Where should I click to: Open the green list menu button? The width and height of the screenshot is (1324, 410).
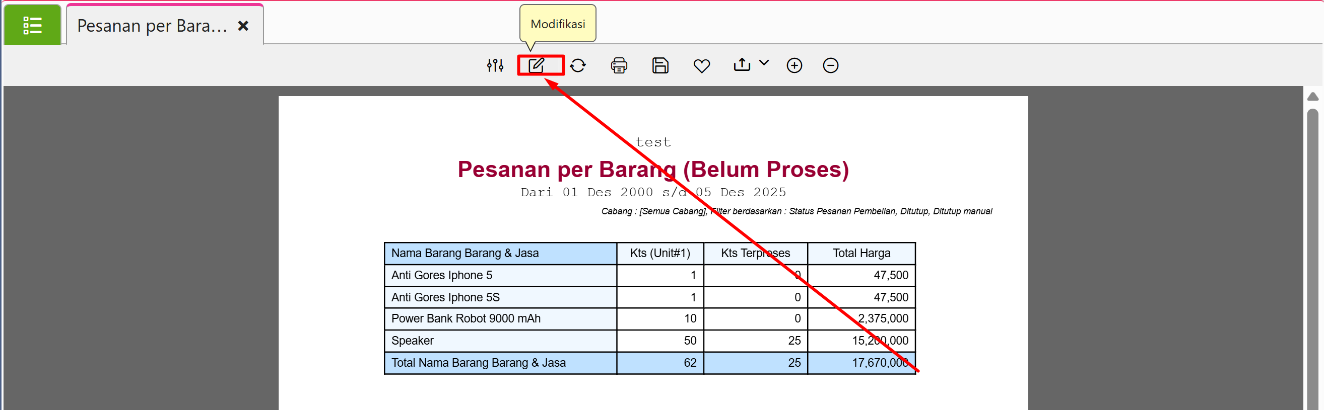coord(32,25)
